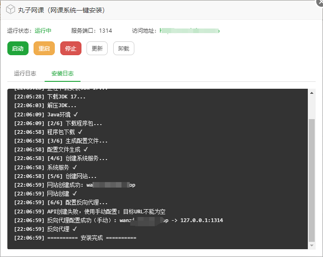Click the log panel scrollbar thumb

click(x=311, y=180)
